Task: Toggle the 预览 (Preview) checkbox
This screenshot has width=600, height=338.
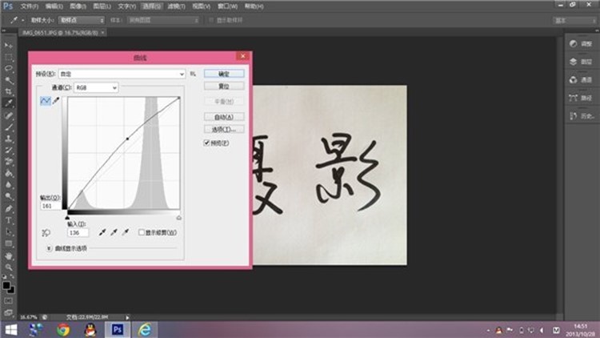Action: 207,143
